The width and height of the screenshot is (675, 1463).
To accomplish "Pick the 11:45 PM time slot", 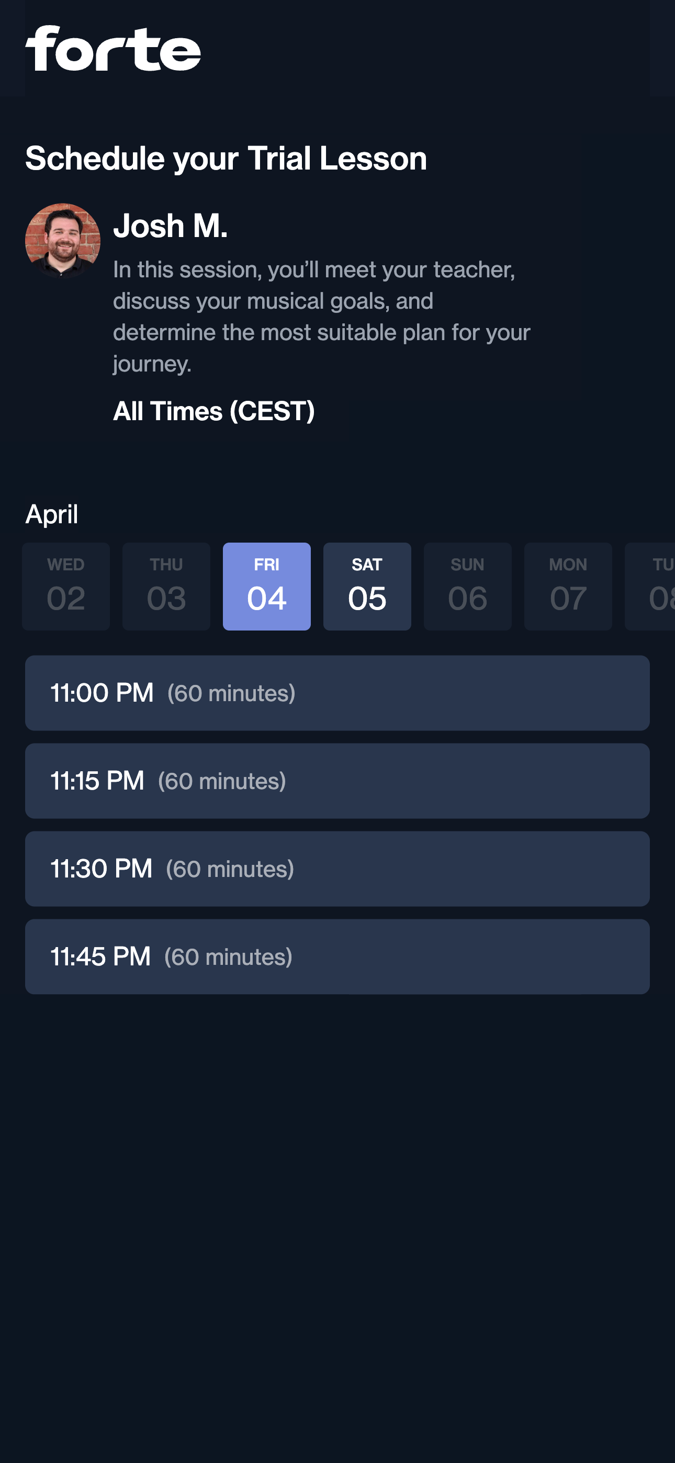I will (337, 956).
